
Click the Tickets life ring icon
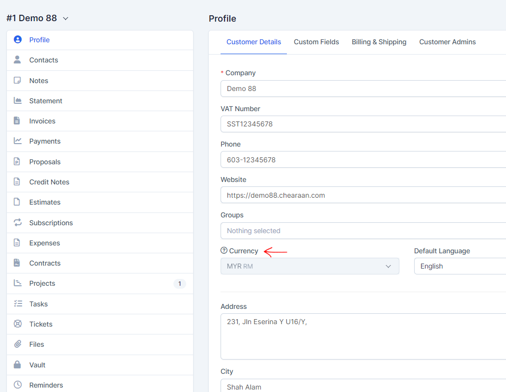[x=18, y=324]
